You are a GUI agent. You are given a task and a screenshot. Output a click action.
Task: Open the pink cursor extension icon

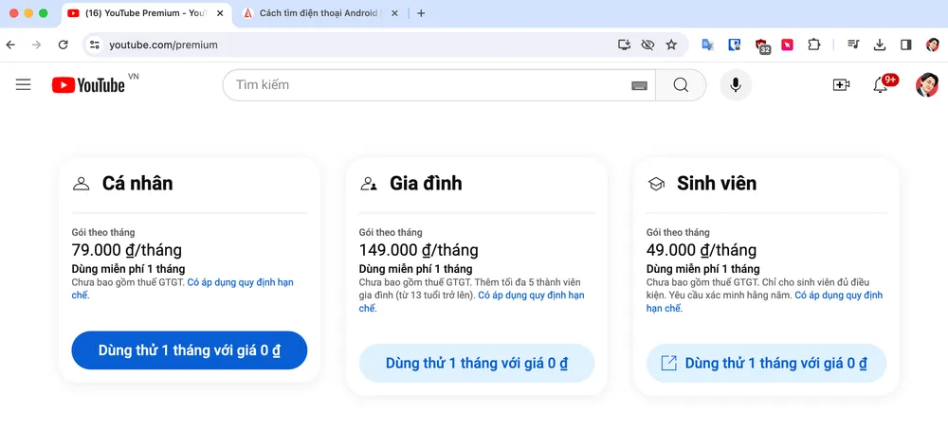[787, 45]
